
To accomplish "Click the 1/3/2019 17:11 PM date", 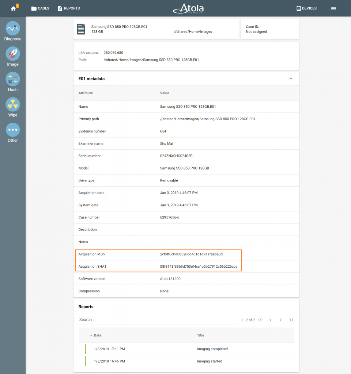I will pos(109,349).
